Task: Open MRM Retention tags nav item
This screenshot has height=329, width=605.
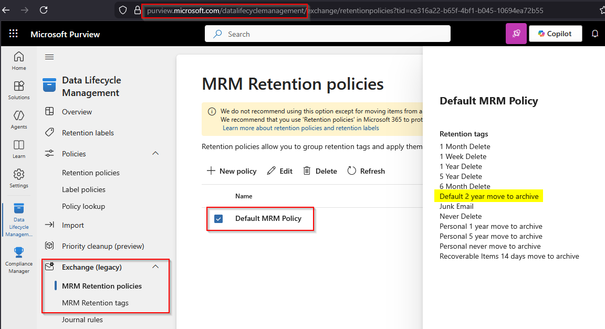Action: pyautogui.click(x=95, y=303)
